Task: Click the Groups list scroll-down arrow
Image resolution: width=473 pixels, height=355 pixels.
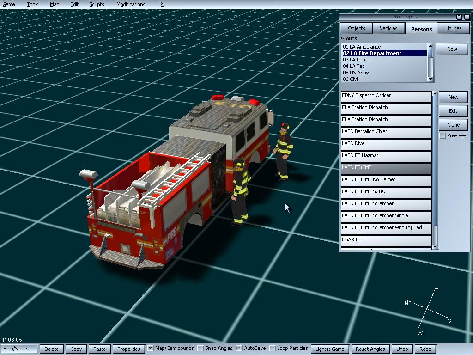Action: 431,79
